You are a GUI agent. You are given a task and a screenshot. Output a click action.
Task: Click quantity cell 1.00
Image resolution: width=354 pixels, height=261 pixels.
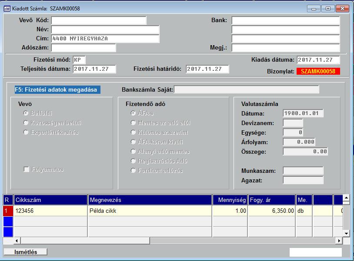click(x=230, y=211)
